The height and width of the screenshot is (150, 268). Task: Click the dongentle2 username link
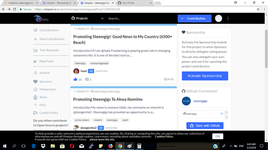point(88,128)
